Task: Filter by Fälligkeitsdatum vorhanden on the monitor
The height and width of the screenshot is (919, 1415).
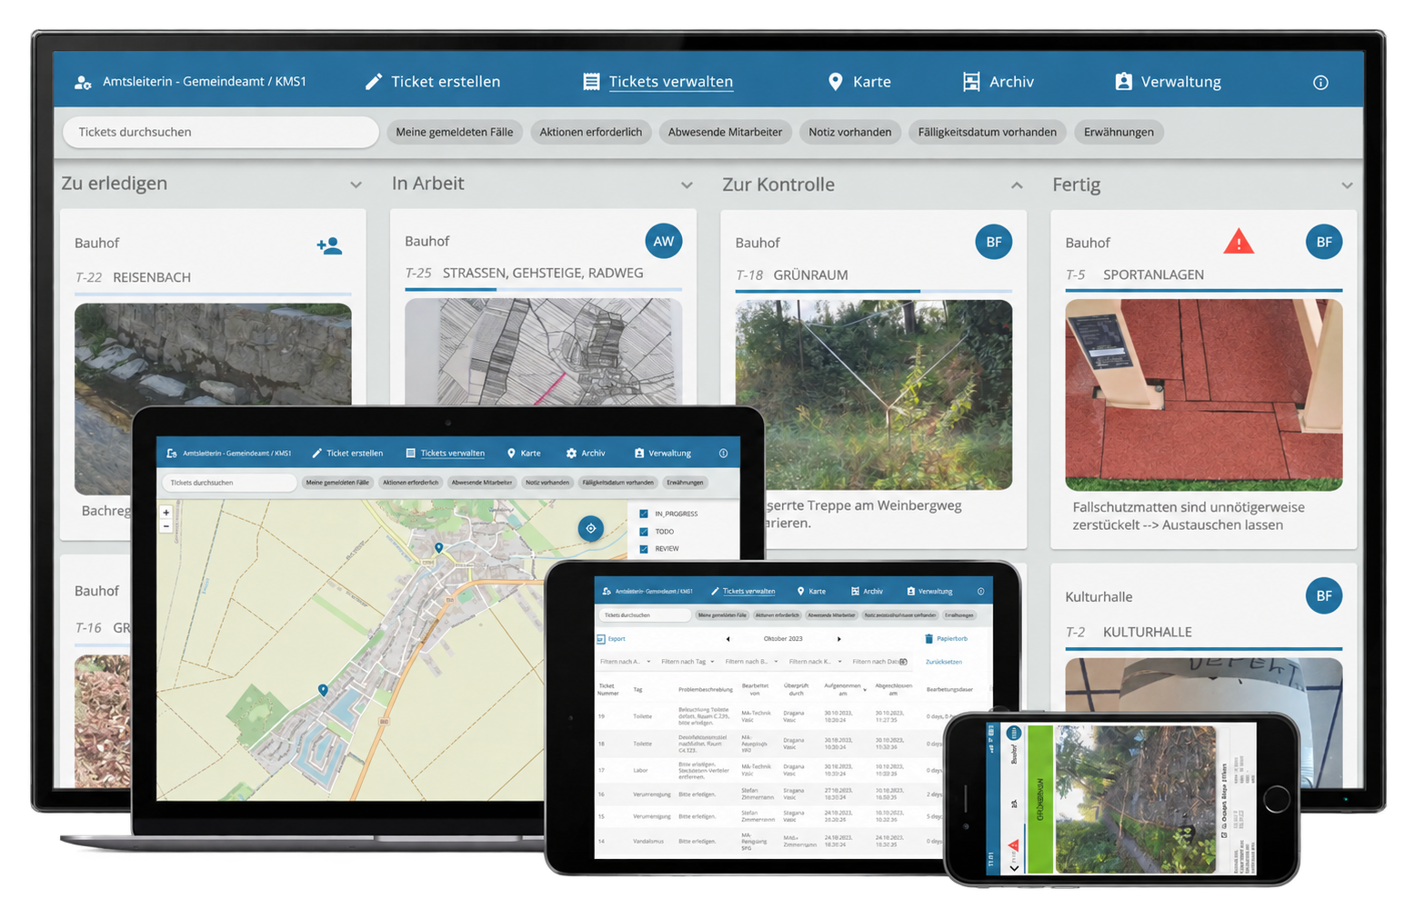Action: coord(987,132)
